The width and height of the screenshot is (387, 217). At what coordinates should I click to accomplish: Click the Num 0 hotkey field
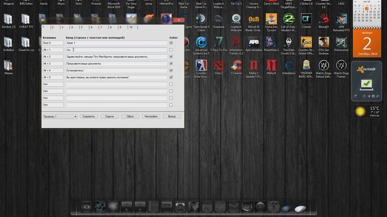coord(53,43)
